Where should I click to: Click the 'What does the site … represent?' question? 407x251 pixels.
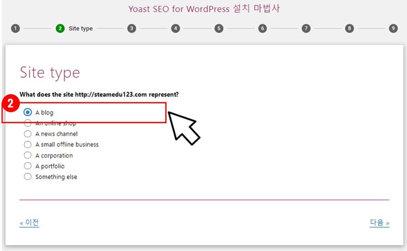coord(99,94)
